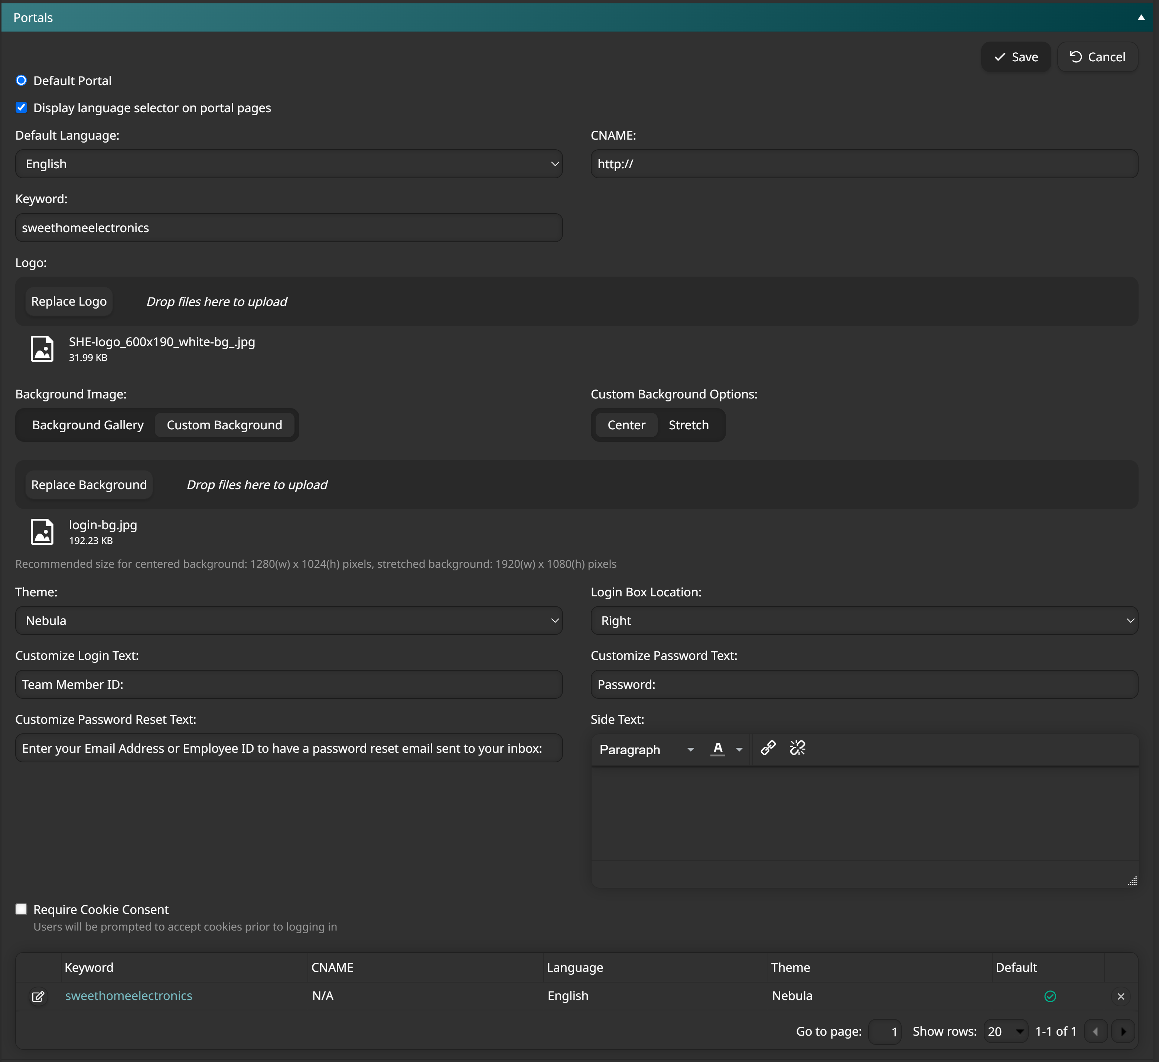Image resolution: width=1159 pixels, height=1062 pixels.
Task: Click the Nebula theme table cell
Action: click(792, 996)
